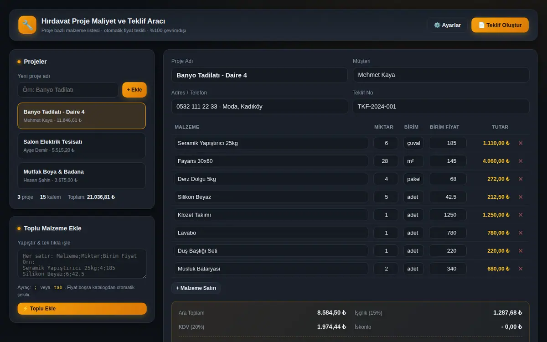Delete the Duş Başlığı Seti row
This screenshot has width=547, height=342.
(521, 251)
